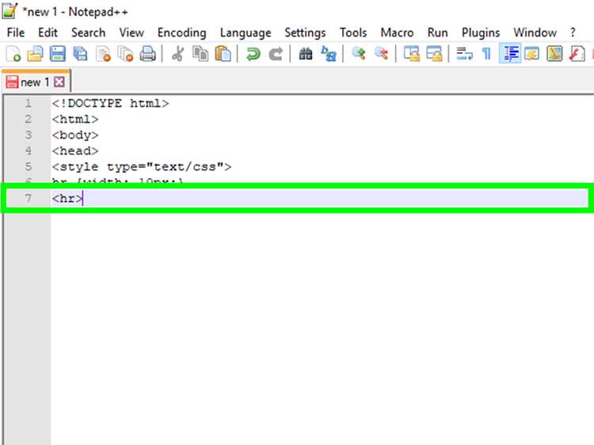594x445 pixels.
Task: Open the File menu
Action: pos(16,32)
